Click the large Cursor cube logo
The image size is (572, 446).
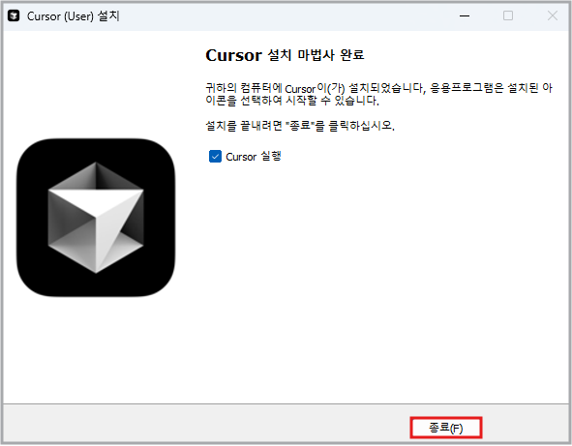click(96, 218)
